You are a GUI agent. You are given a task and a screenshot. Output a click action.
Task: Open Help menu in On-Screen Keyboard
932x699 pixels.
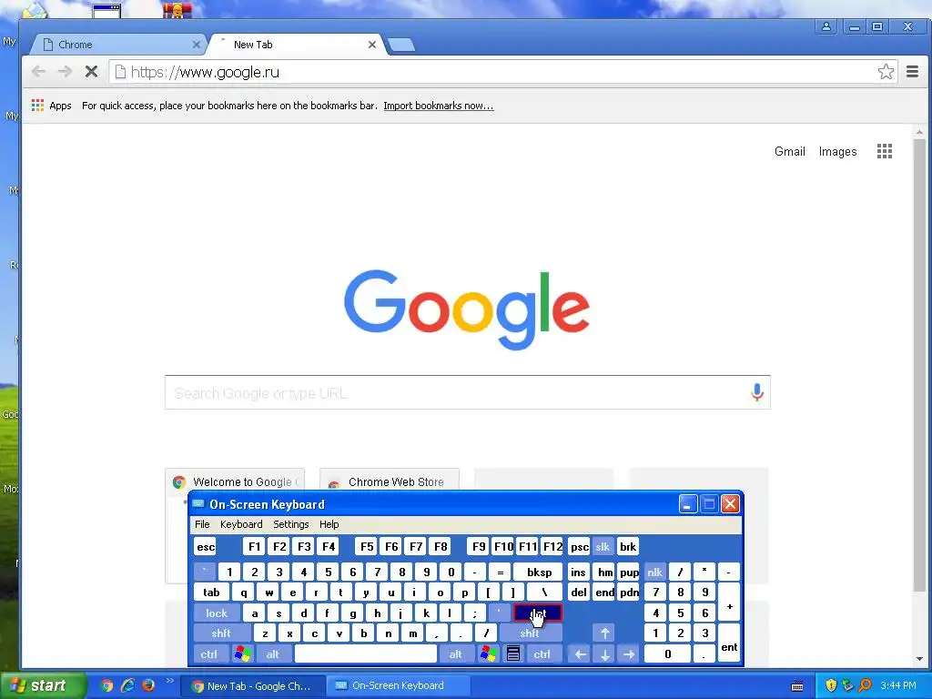tap(329, 524)
